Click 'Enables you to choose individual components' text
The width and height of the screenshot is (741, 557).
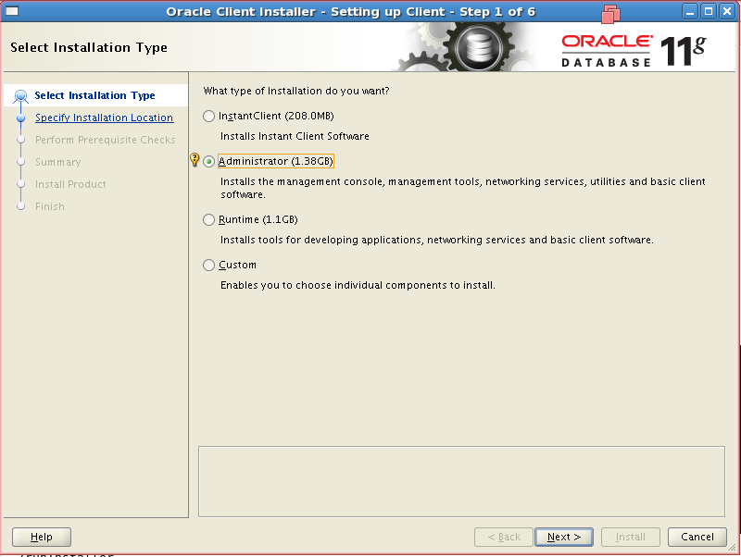pos(358,285)
